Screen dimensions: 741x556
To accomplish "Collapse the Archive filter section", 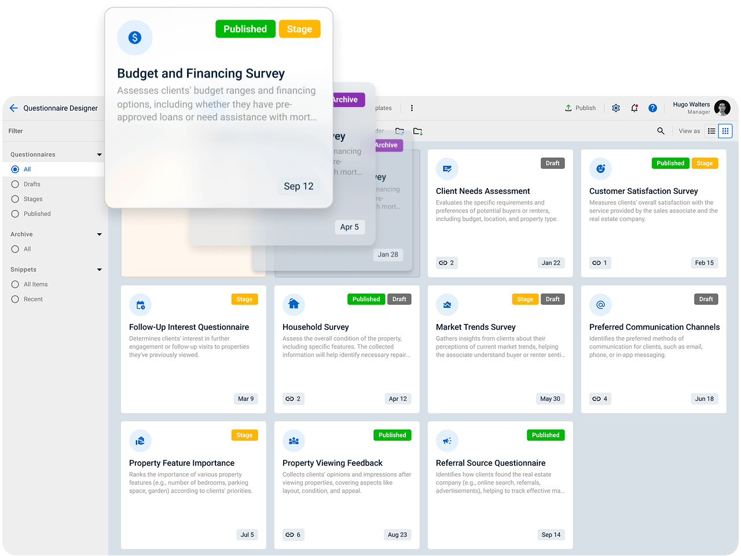I will (100, 235).
